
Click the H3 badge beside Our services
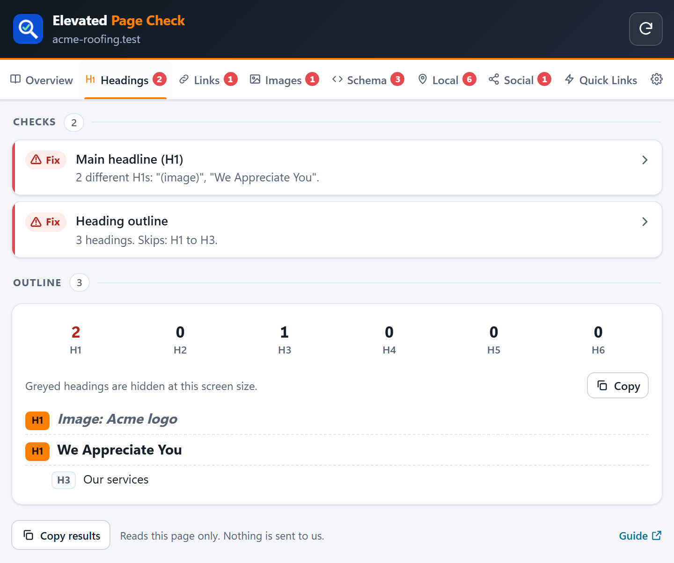click(64, 480)
